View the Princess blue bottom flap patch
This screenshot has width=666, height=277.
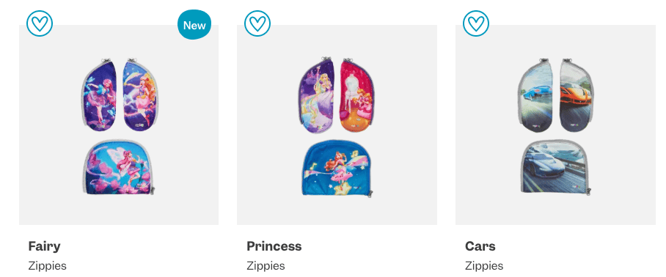point(337,168)
